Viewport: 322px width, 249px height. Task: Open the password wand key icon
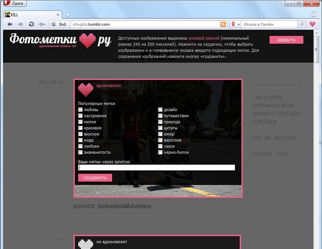[42, 24]
